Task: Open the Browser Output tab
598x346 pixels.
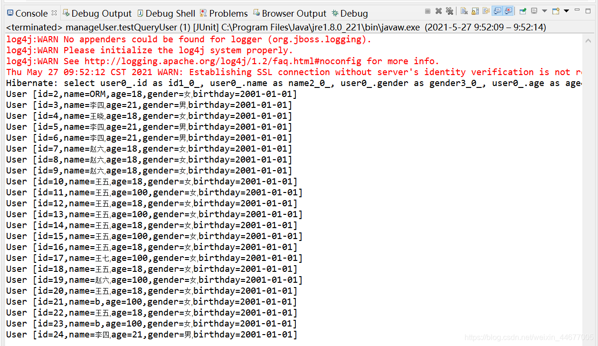Action: click(x=289, y=13)
